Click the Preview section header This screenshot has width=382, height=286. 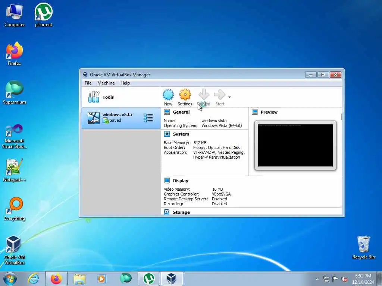click(x=269, y=112)
